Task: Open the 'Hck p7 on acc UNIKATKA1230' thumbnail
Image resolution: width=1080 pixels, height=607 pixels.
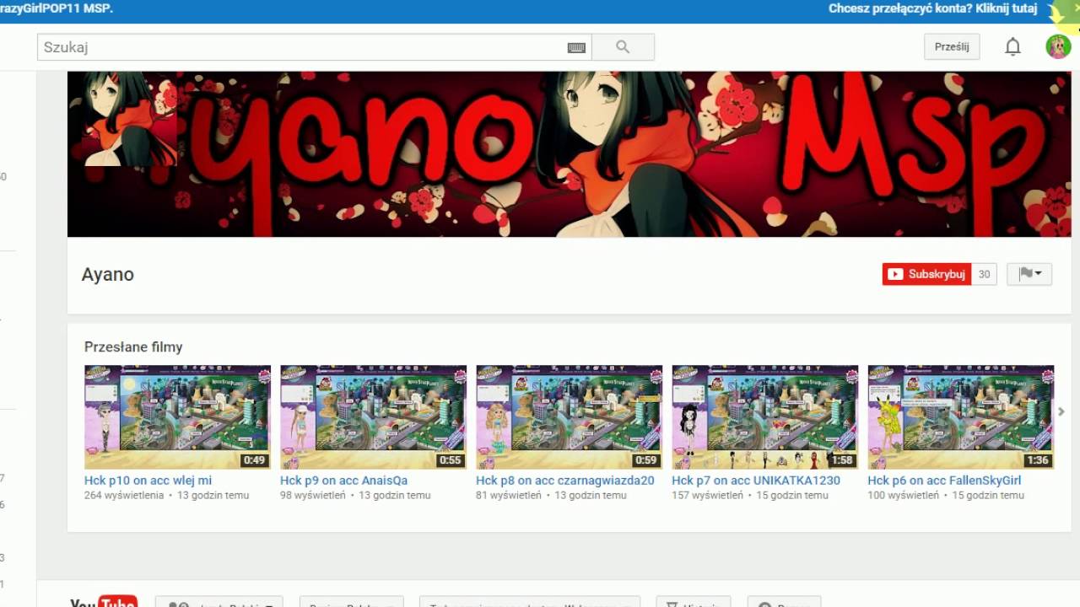Action: pyautogui.click(x=764, y=417)
